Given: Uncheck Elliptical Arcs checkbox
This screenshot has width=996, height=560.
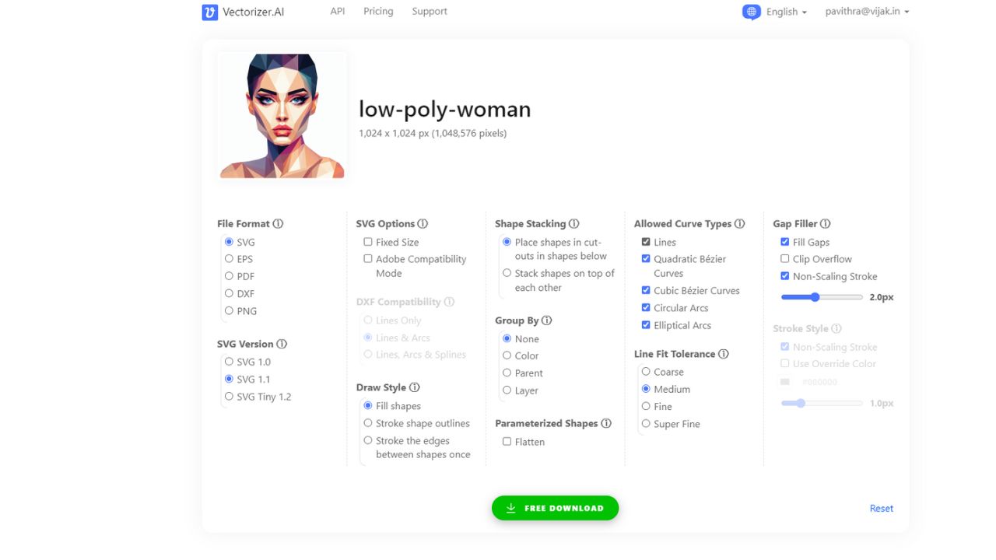Looking at the screenshot, I should click(646, 325).
